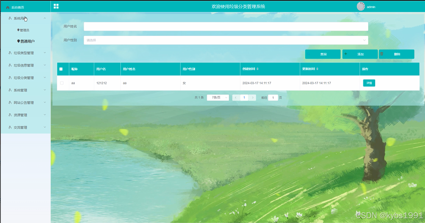The height and width of the screenshot is (223, 425).
Task: Click the icon next to 交流管理
Action: [x=10, y=127]
